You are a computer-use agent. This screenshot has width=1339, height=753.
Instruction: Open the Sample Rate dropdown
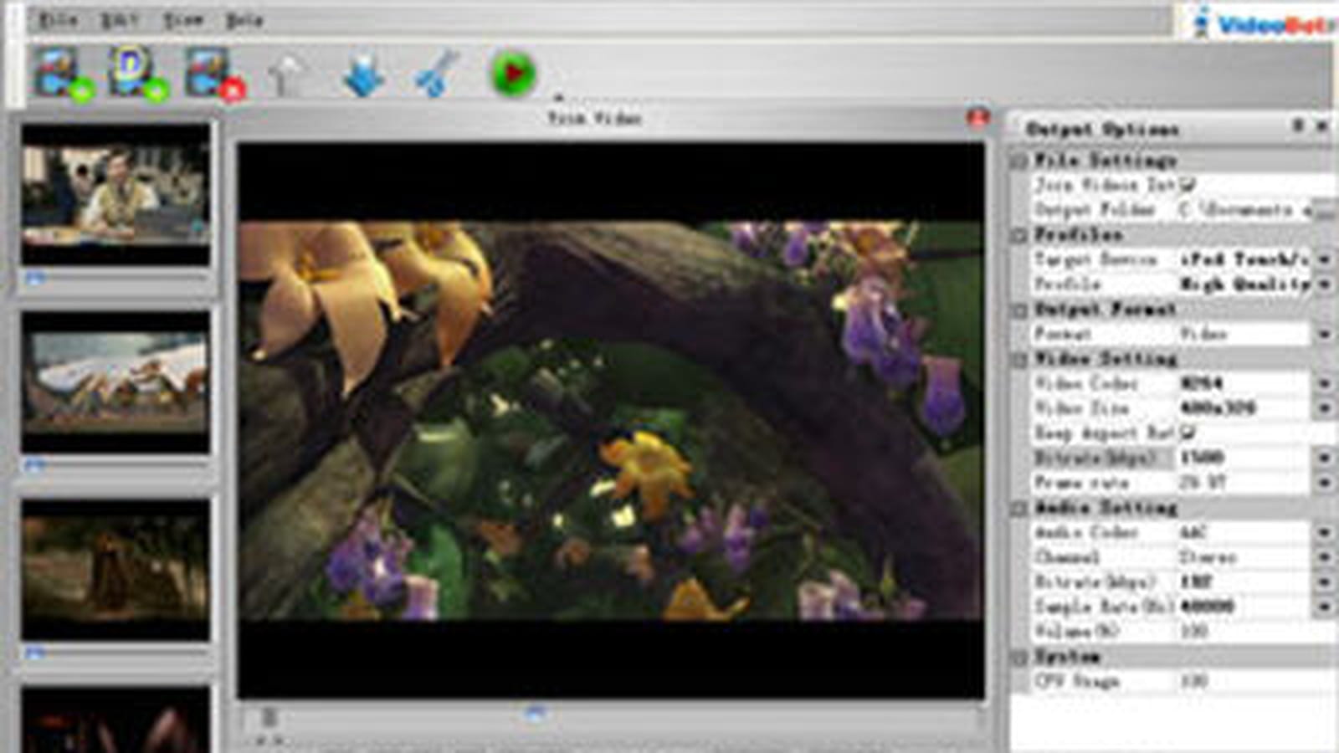(x=1324, y=607)
